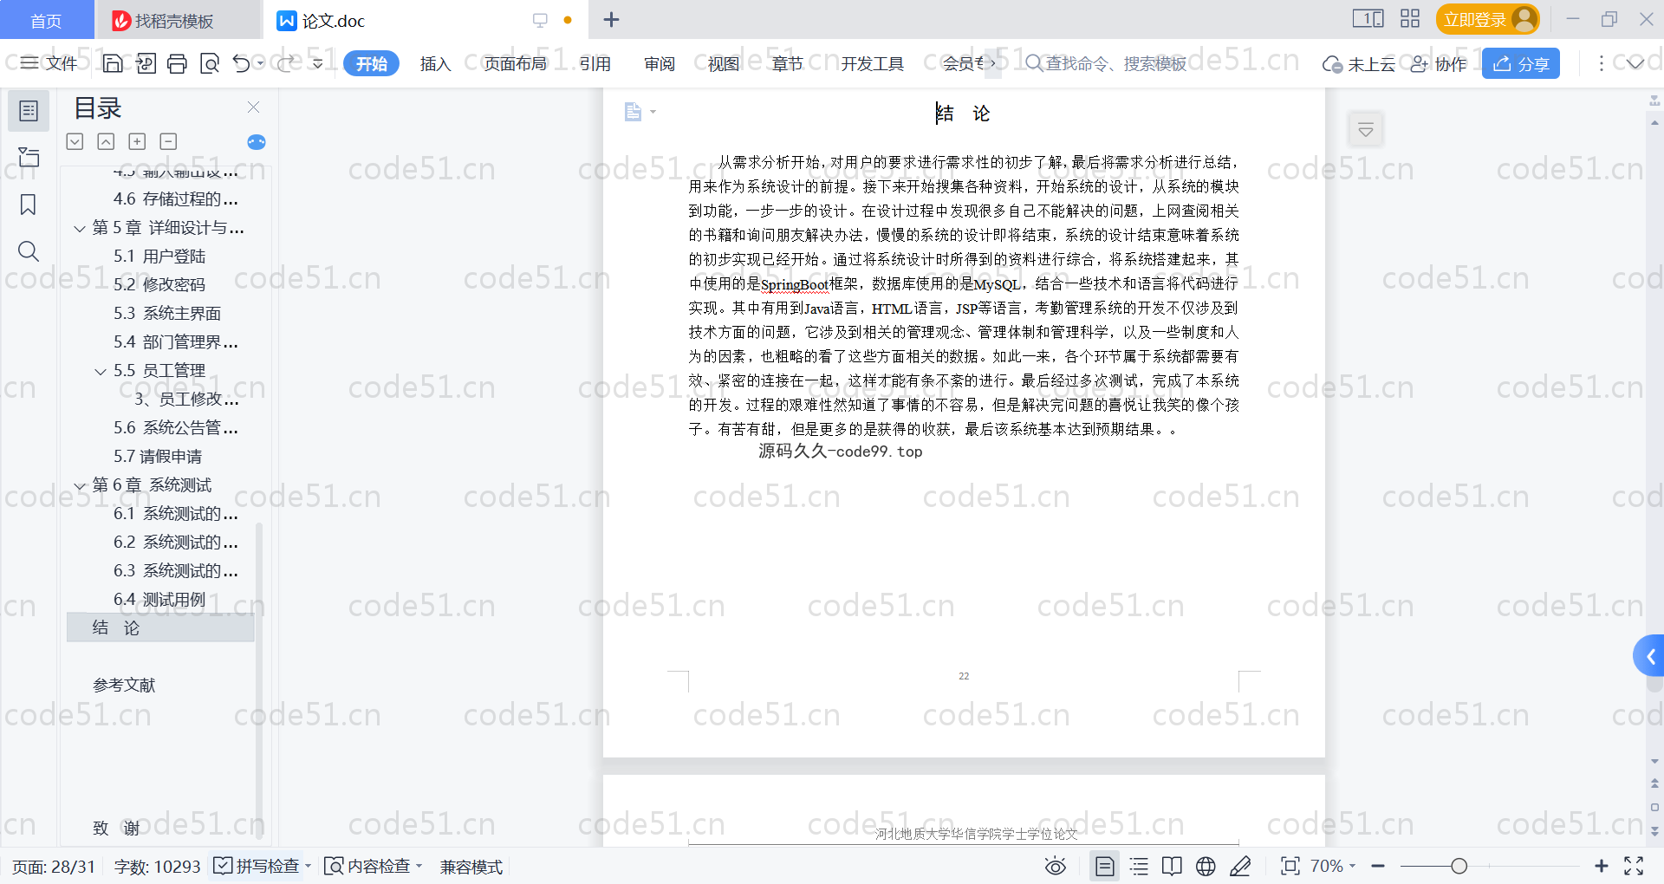Screen dimensions: 1664x884
Task: Collapse the 第5章 详细设计 outline entry
Action: pyautogui.click(x=80, y=229)
